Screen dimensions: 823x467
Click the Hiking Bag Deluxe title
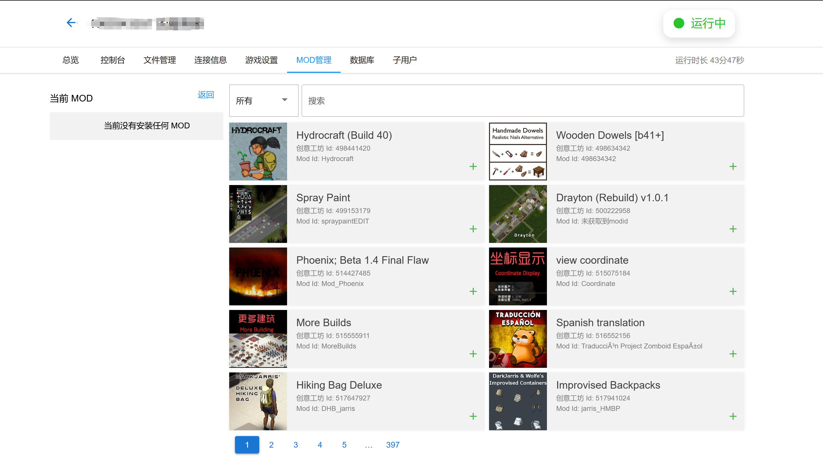[339, 385]
